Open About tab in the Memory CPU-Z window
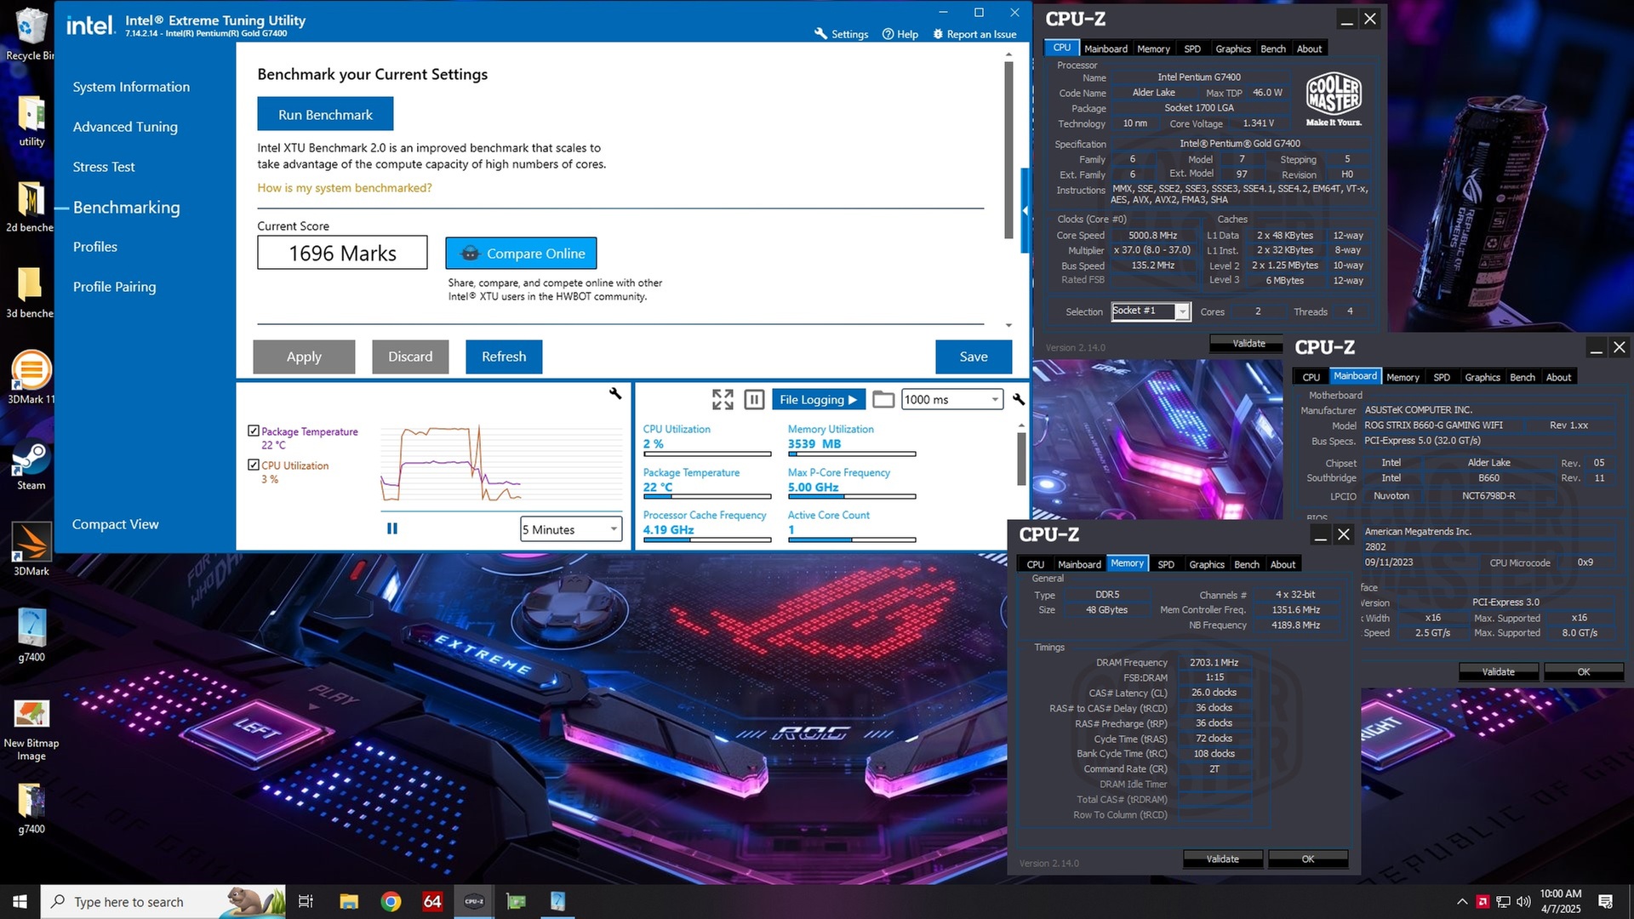 pos(1283,564)
